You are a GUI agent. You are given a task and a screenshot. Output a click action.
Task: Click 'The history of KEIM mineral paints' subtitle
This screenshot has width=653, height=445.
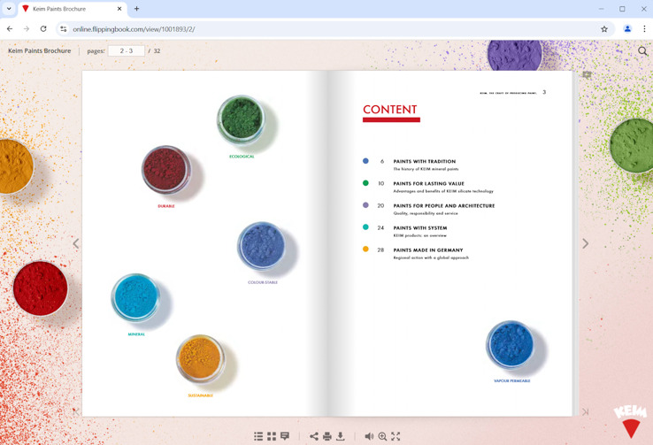(x=426, y=169)
